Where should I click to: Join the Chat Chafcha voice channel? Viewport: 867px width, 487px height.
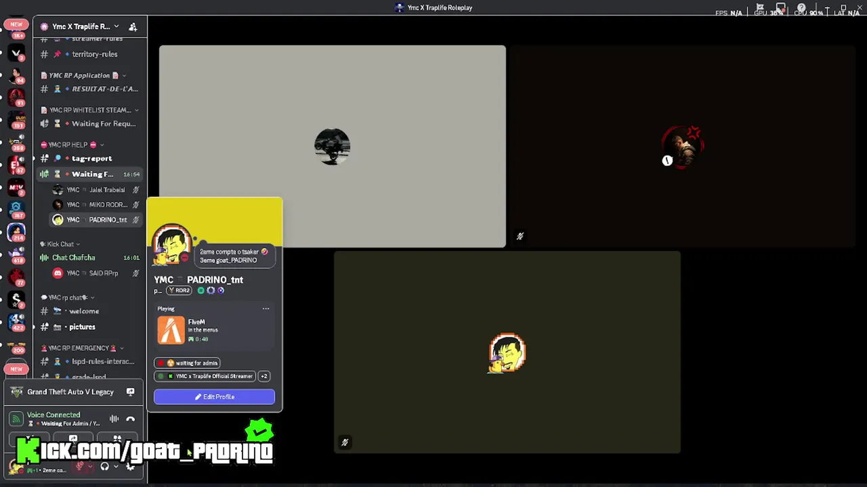click(x=89, y=258)
